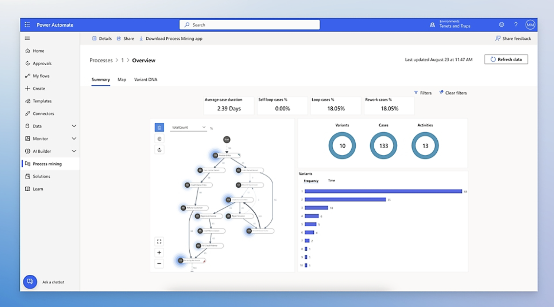The width and height of the screenshot is (554, 307).
Task: Expand the Data section in sidebar
Action: [74, 126]
